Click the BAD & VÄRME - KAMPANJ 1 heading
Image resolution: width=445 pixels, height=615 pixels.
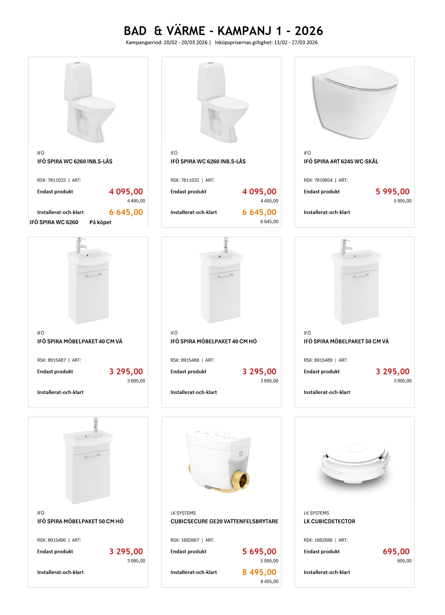223,31
